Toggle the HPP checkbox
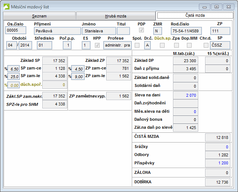This screenshot has height=192, width=238. point(97,45)
